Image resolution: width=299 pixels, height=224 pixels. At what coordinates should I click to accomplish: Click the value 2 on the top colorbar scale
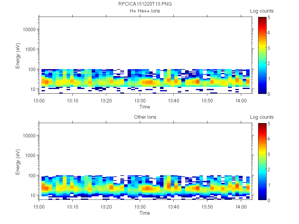click(269, 63)
